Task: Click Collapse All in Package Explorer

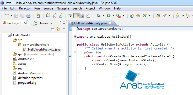Action: (x=52, y=29)
